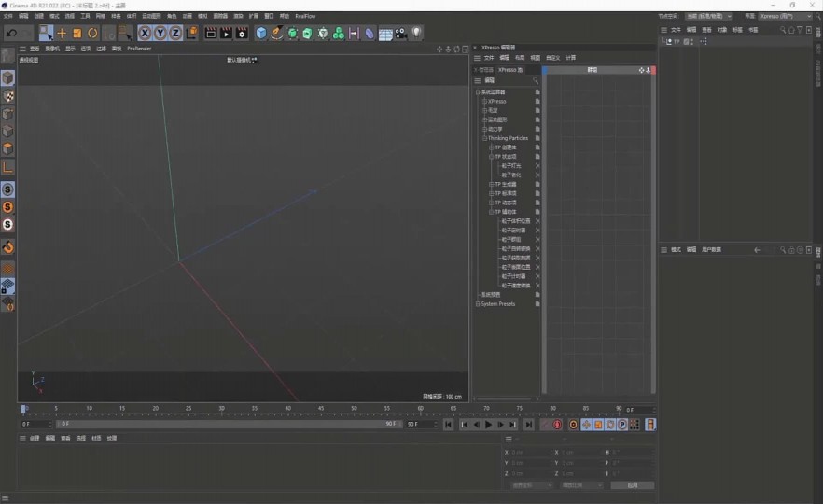Switch to Texture mode checkered icon
Screen dimensions: 823x504
(7, 96)
